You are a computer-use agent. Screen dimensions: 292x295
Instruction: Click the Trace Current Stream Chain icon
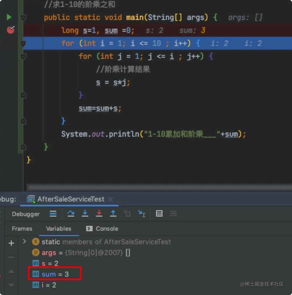(173, 213)
